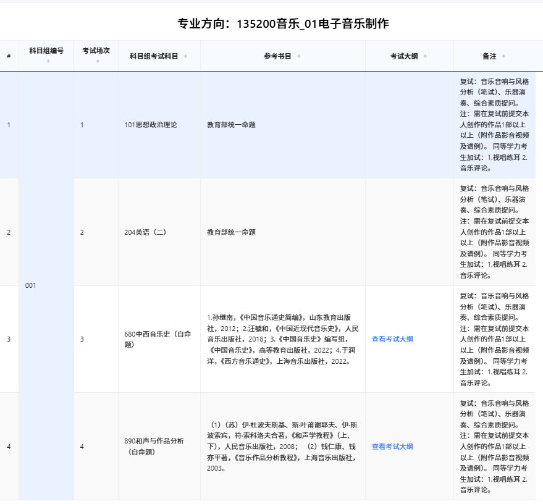Click the sort icon next to 备注
The height and width of the screenshot is (504, 543).
503,56
